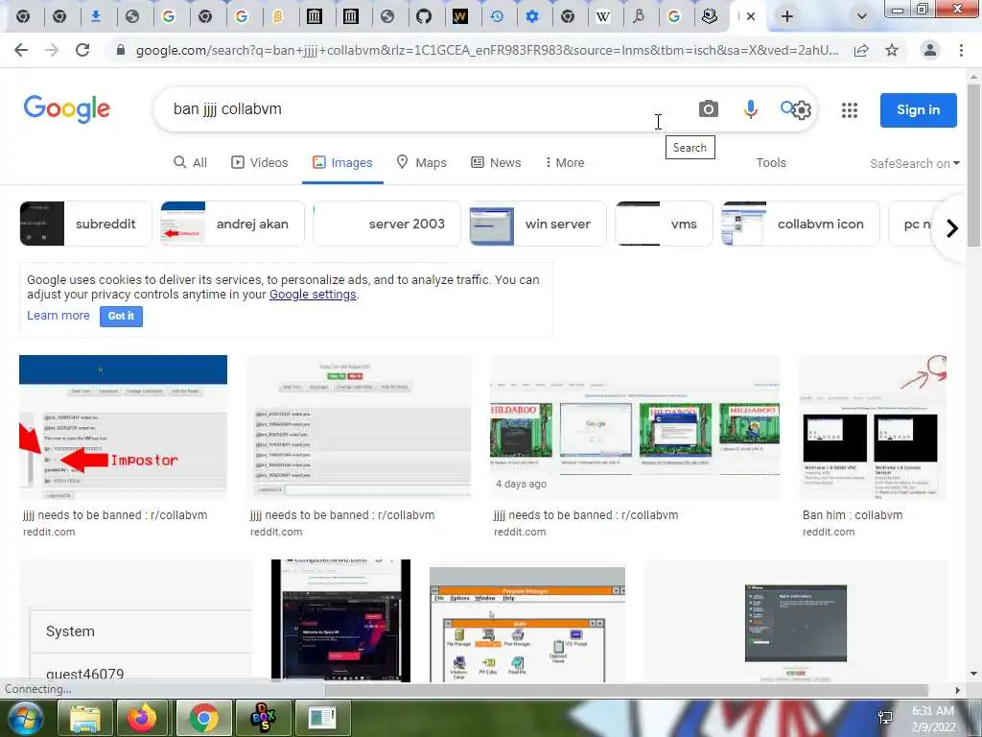Select the Images tab
Image resolution: width=982 pixels, height=737 pixels.
342,162
